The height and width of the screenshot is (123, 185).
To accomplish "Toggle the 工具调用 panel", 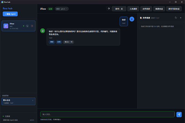I will pyautogui.click(x=133, y=9).
